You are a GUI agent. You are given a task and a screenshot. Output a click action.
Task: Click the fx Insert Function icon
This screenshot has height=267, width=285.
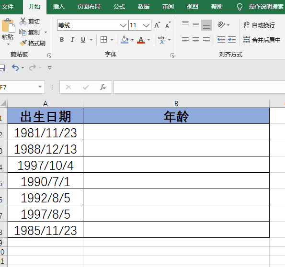(x=103, y=87)
